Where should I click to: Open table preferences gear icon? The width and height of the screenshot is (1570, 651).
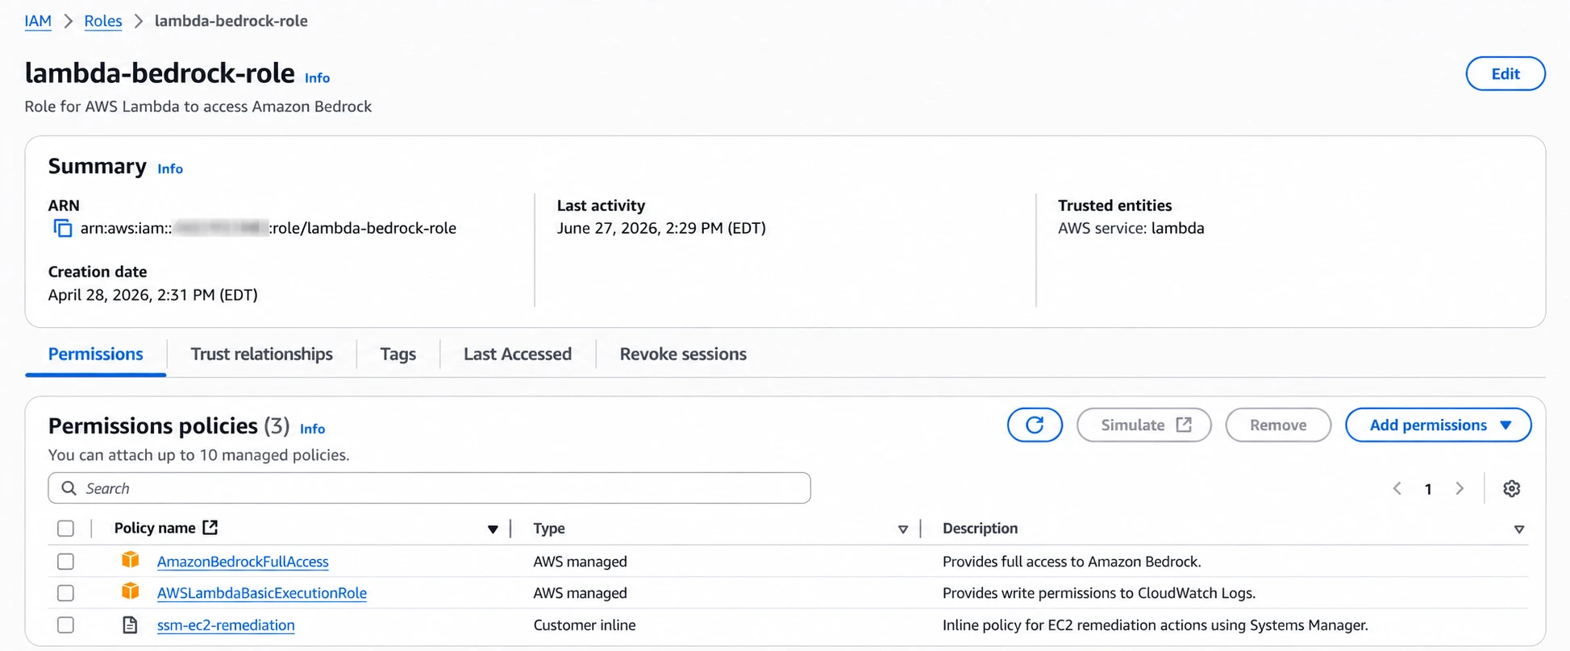pyautogui.click(x=1512, y=488)
